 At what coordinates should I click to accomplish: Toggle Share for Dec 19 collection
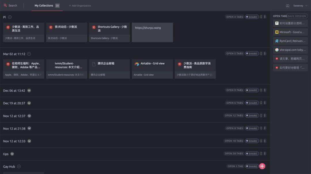252,103
